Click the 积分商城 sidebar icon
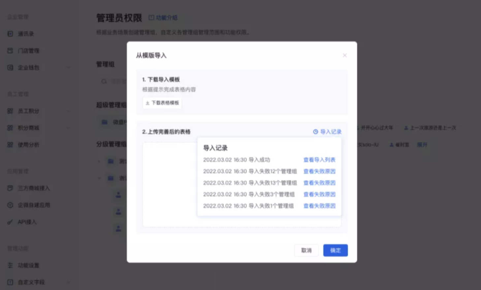481x290 pixels. point(10,128)
